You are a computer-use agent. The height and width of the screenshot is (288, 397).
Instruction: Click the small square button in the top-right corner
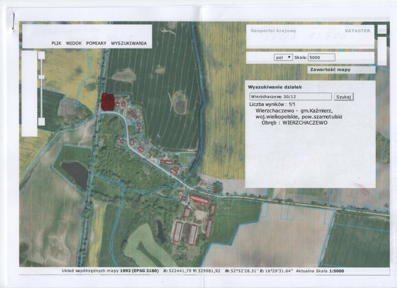(382, 29)
